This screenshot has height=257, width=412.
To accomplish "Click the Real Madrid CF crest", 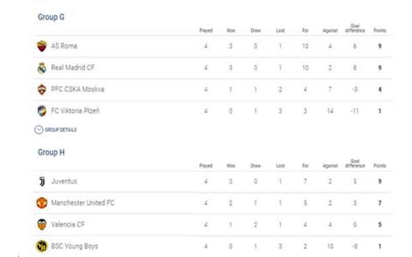I will 42,68.
